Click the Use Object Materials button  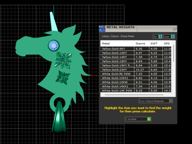coord(156,101)
